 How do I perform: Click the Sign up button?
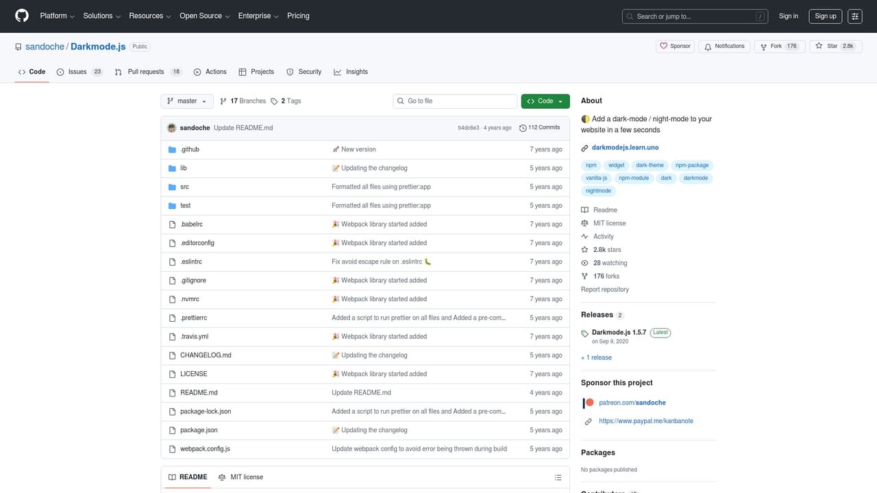pos(825,16)
